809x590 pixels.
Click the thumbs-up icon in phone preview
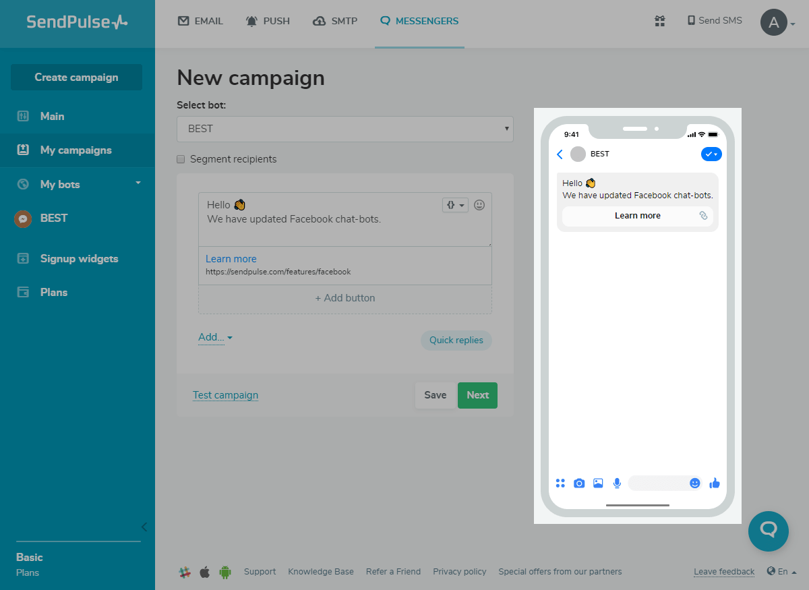pos(715,483)
